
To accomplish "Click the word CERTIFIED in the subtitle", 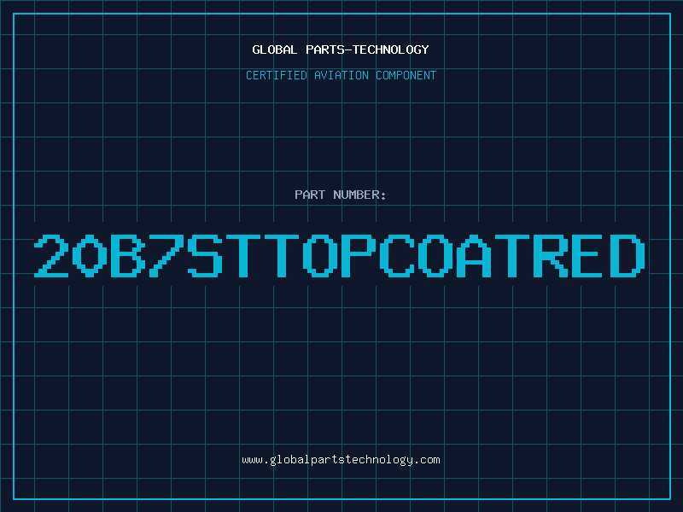I will pos(276,75).
